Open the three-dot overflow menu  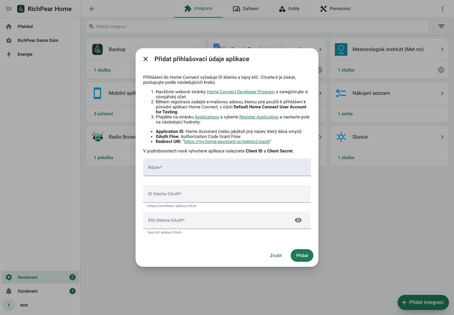443,9
